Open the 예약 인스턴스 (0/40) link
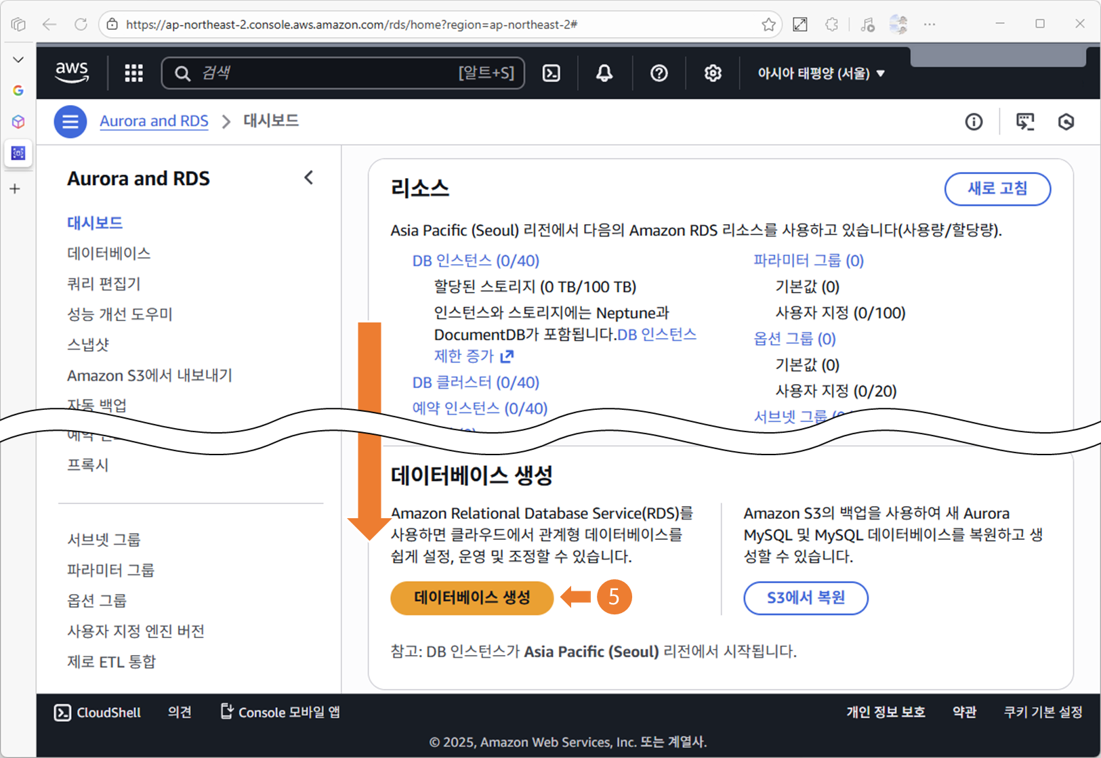This screenshot has height=758, width=1101. (480, 408)
